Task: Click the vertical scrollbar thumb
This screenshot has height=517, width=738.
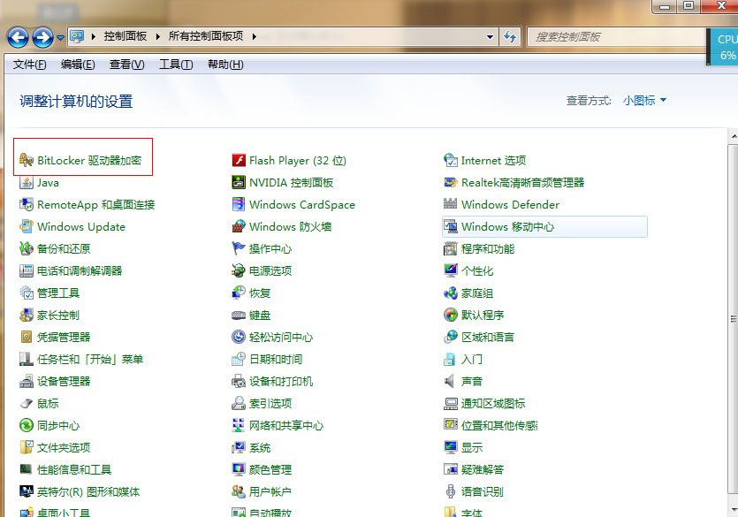Action: coord(734,319)
